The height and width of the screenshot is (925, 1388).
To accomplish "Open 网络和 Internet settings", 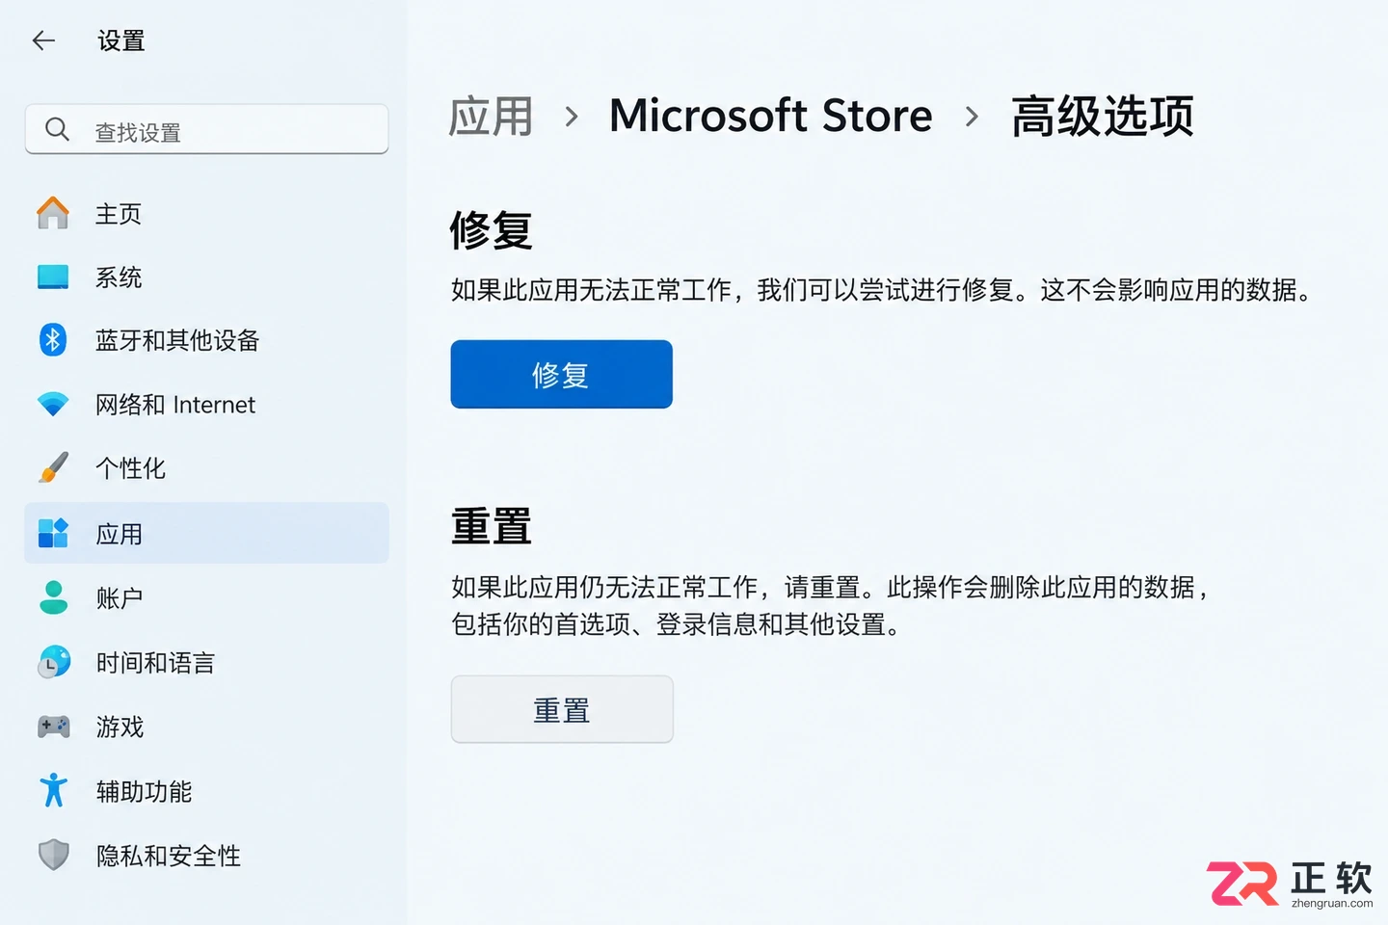I will [x=206, y=405].
